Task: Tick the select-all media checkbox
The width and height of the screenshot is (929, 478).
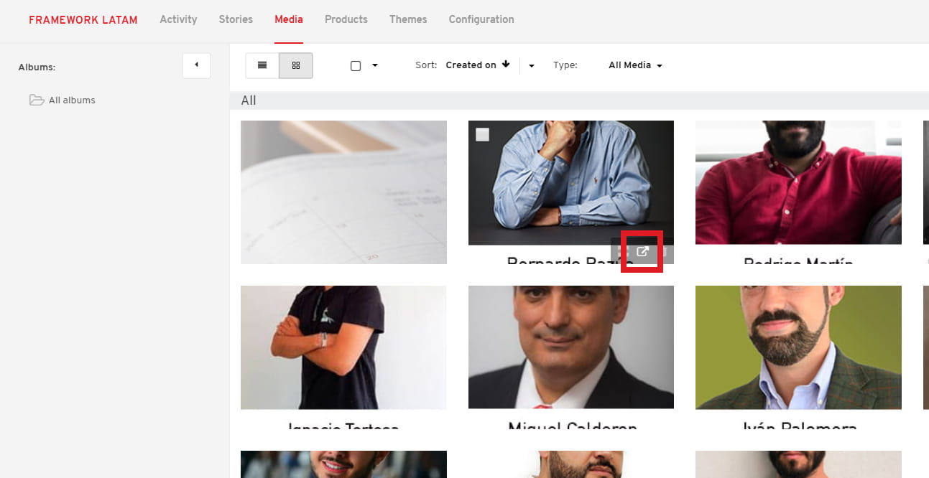Action: click(x=356, y=66)
